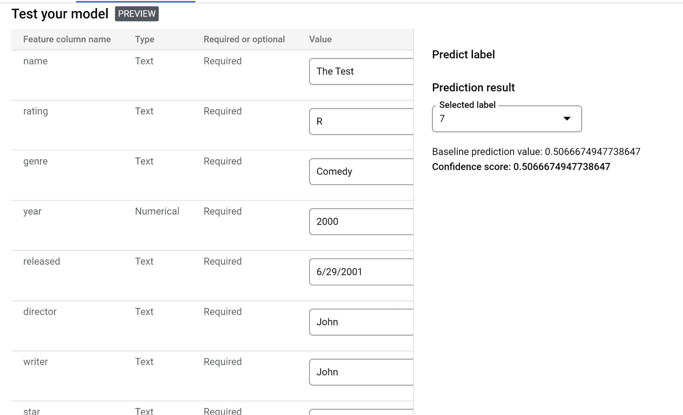The height and width of the screenshot is (415, 683).
Task: Click the Value column header
Action: [x=320, y=39]
